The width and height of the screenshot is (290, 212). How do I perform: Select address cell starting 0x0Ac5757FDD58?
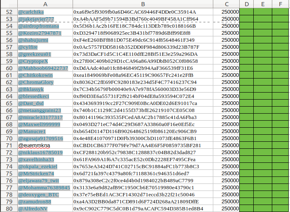point(143,47)
